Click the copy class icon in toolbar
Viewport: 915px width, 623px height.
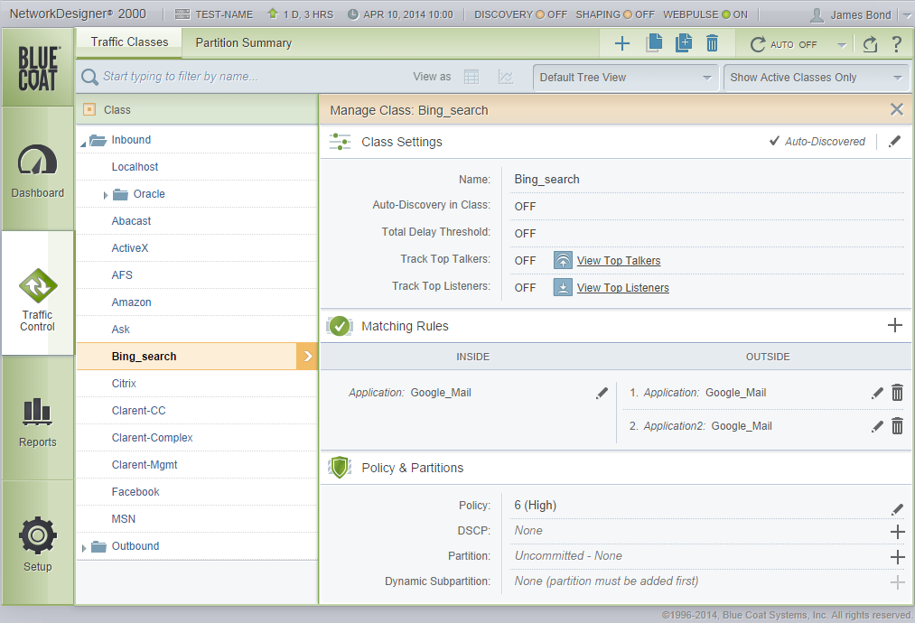(x=654, y=42)
